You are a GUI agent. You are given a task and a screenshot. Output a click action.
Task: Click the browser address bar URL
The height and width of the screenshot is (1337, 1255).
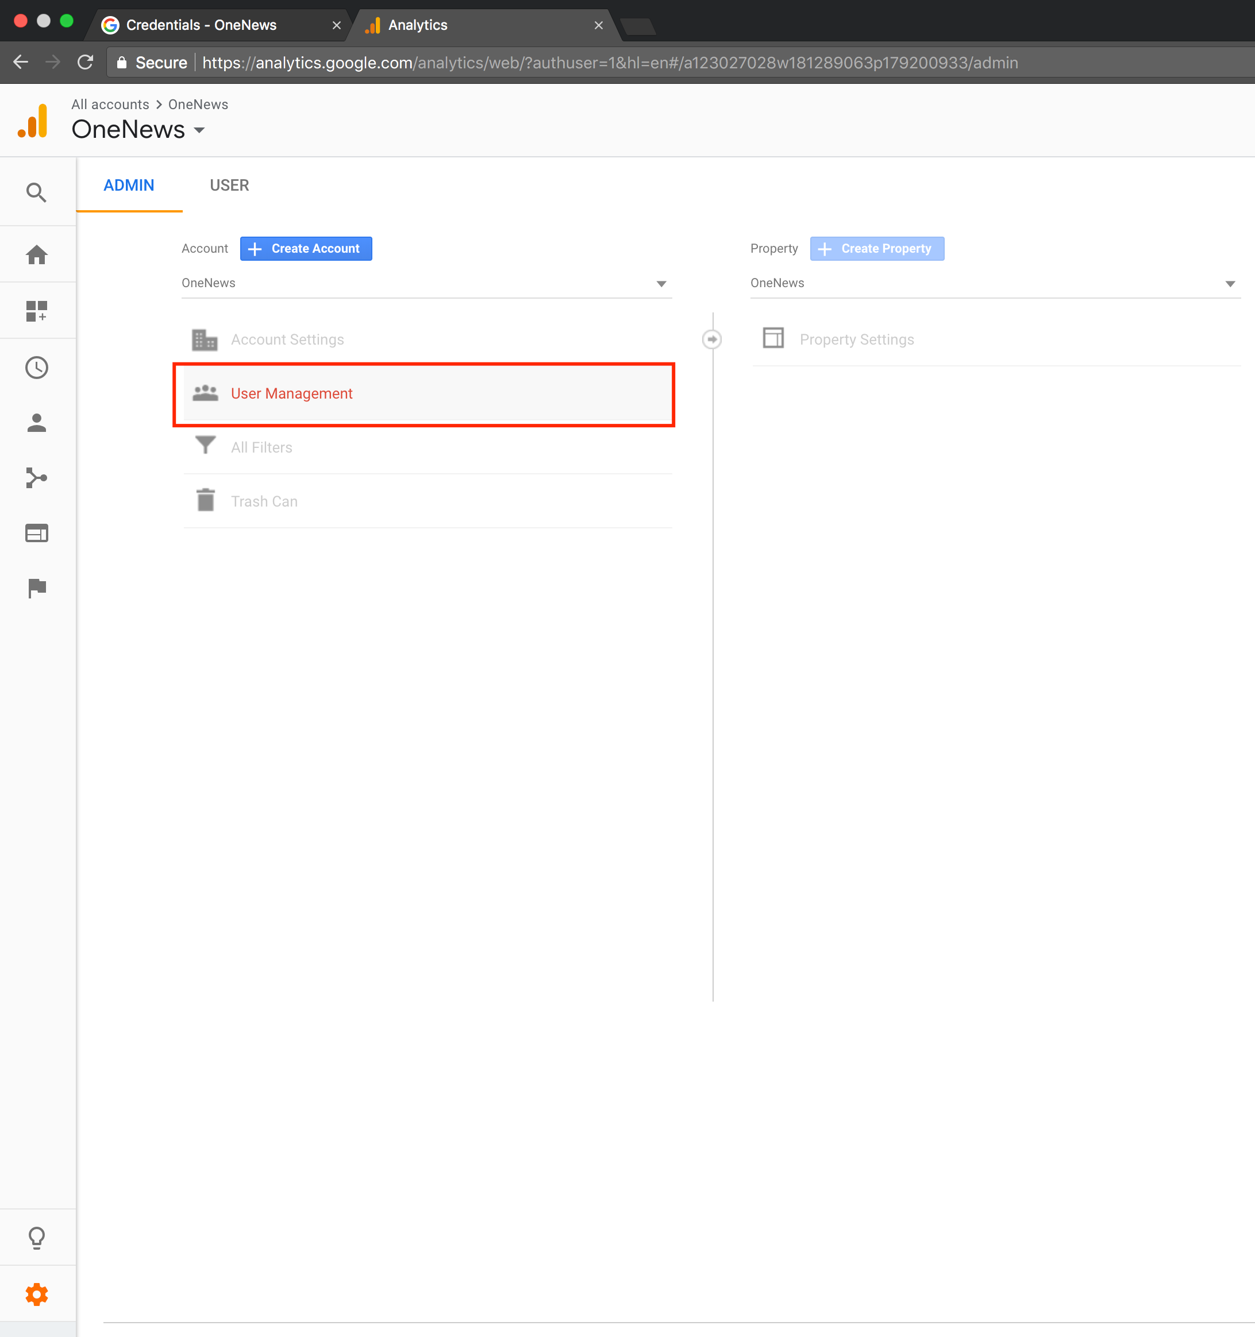tap(609, 63)
